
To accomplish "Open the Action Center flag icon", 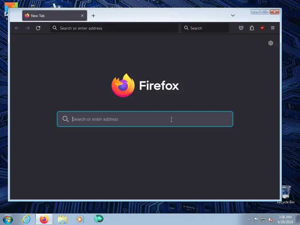I will point(256,219).
